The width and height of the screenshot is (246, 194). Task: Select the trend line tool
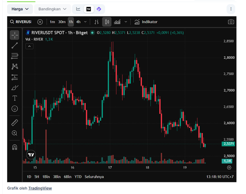tap(14, 46)
